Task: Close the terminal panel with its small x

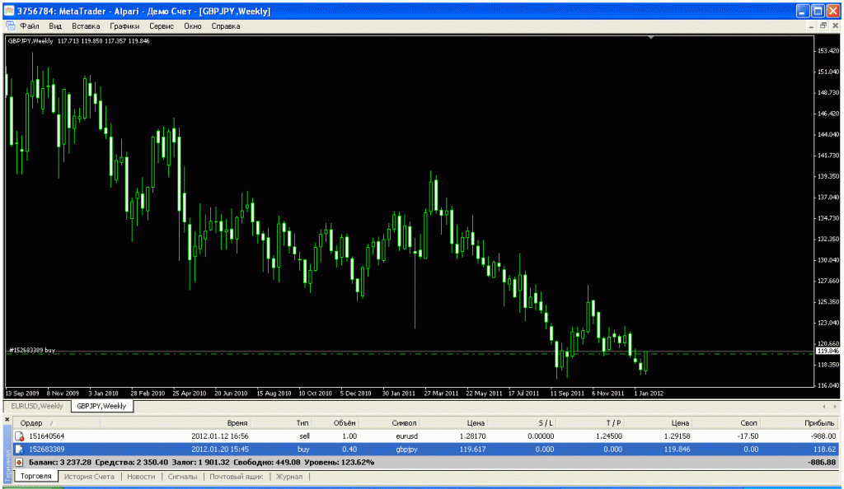Action: tap(8, 420)
